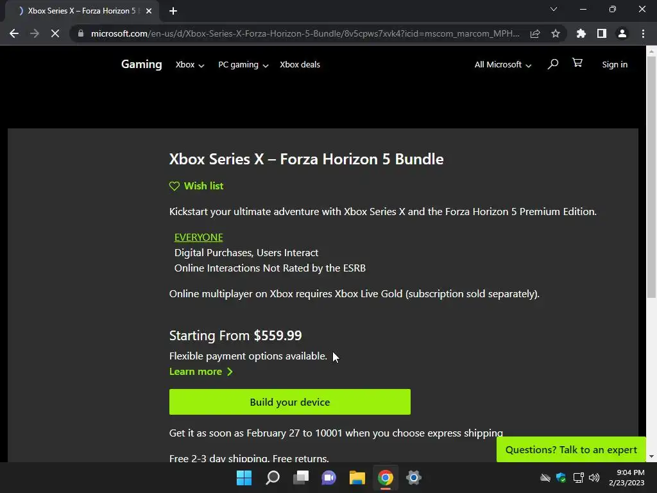Viewport: 657px width, 493px height.
Task: Open Task View on taskbar
Action: (x=301, y=478)
